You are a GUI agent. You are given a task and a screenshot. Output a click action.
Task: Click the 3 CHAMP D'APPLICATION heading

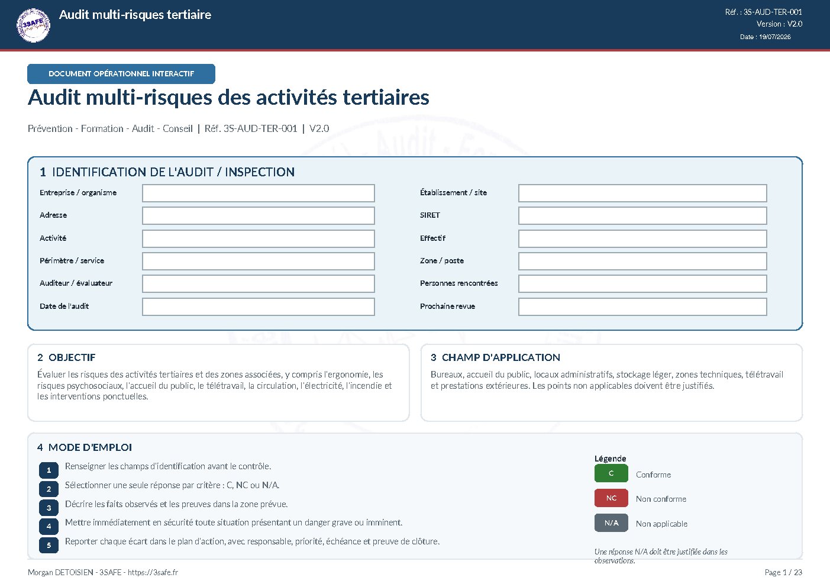[495, 357]
